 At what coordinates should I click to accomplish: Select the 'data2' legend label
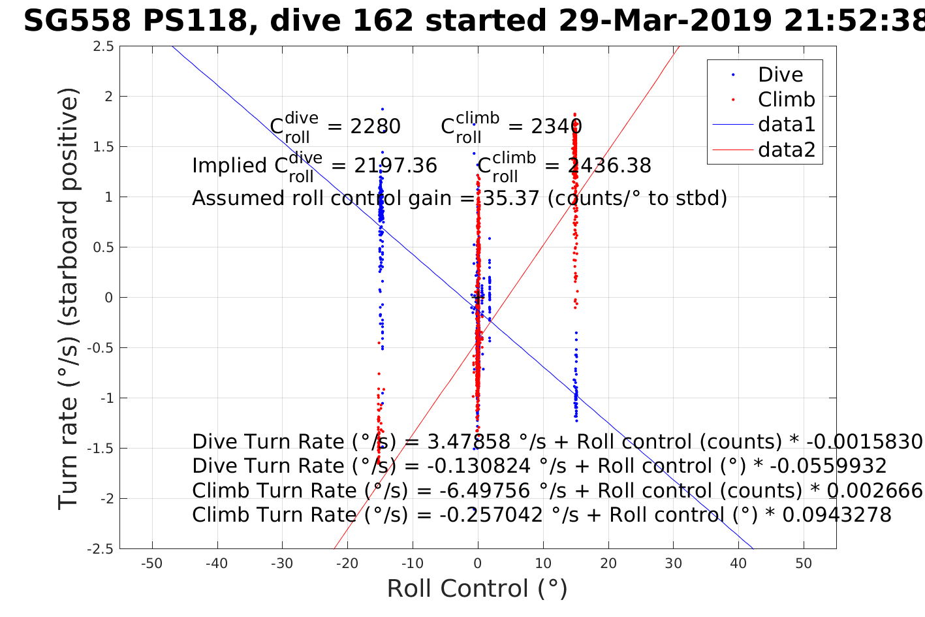tap(787, 150)
